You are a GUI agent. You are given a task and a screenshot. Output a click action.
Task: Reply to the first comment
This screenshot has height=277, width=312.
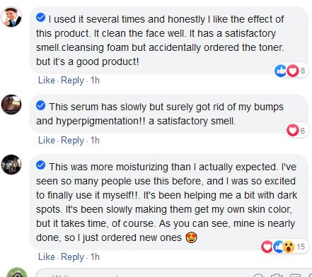coord(72,81)
